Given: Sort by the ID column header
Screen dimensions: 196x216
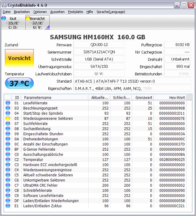Looking at the screenshot, I should pos(16,97).
